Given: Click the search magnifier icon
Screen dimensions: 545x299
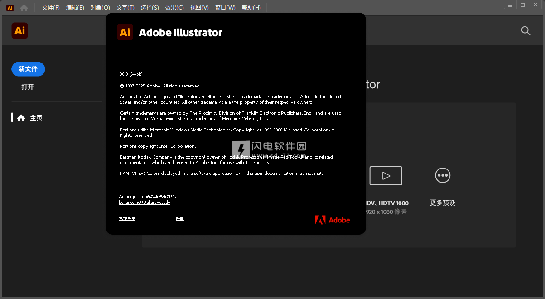Looking at the screenshot, I should tap(526, 30).
